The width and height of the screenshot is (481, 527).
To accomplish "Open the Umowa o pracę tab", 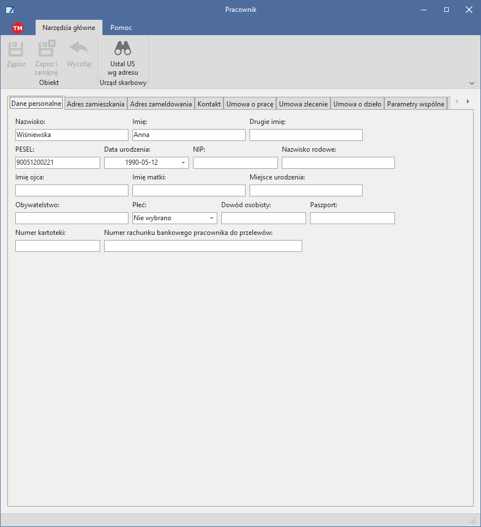I will (x=250, y=104).
